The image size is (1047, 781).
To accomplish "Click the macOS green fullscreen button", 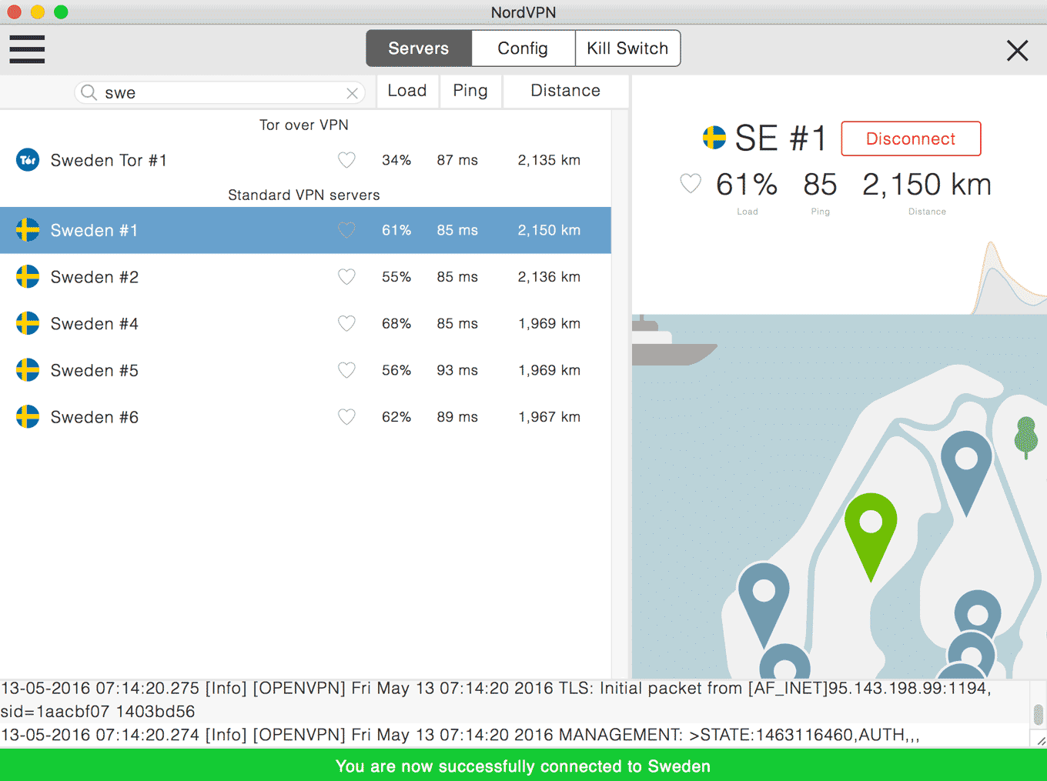I will pos(62,12).
